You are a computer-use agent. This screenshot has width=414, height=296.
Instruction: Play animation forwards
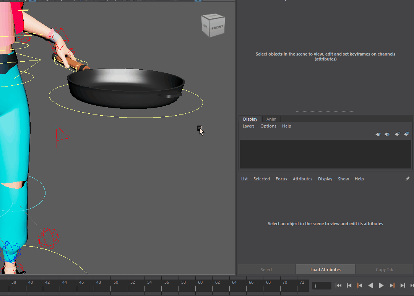pyautogui.click(x=381, y=285)
